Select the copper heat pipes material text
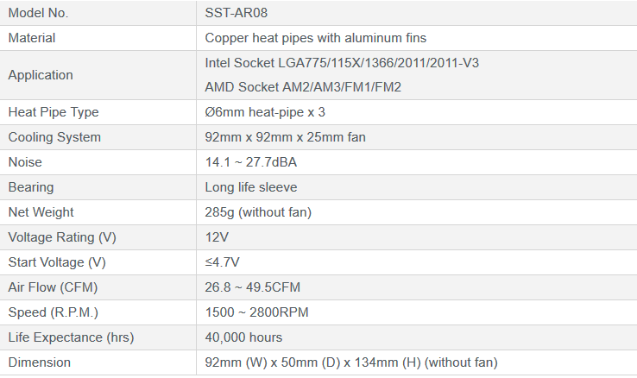This screenshot has width=637, height=378. 316,38
